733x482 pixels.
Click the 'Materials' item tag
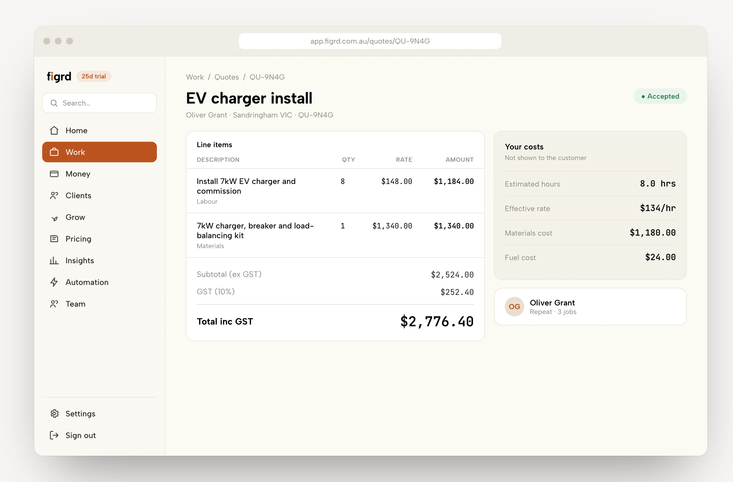(x=210, y=246)
